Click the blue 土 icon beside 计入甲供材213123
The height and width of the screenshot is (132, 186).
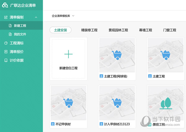pos(101,124)
